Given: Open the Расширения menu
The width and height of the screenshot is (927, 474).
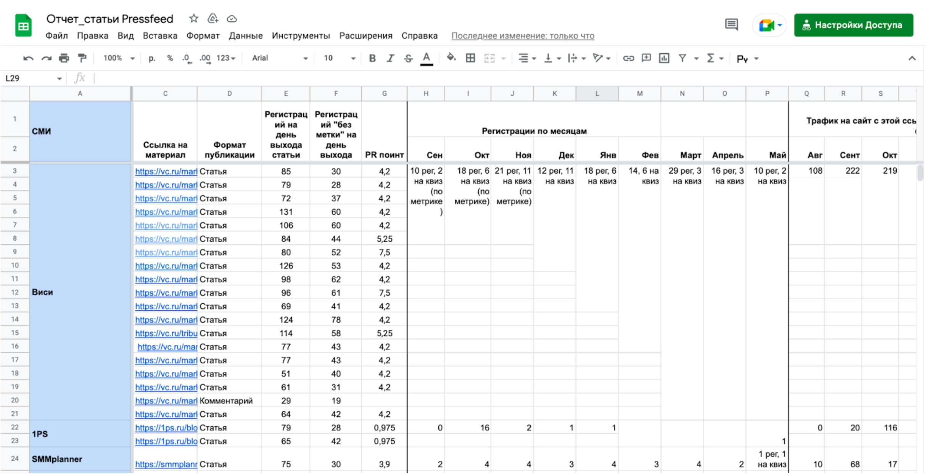Looking at the screenshot, I should point(366,36).
